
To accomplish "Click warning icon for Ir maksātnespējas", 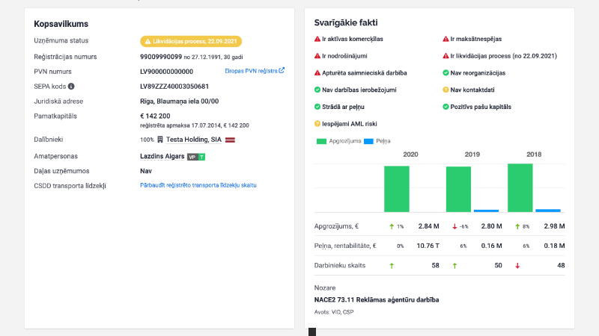I will [446, 39].
